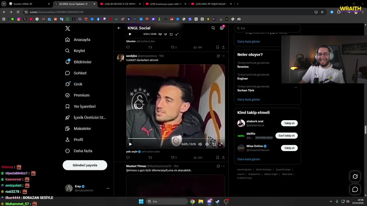Play the hobbit'i darlarken ahmet video
This screenshot has width=367, height=206.
tap(130, 144)
